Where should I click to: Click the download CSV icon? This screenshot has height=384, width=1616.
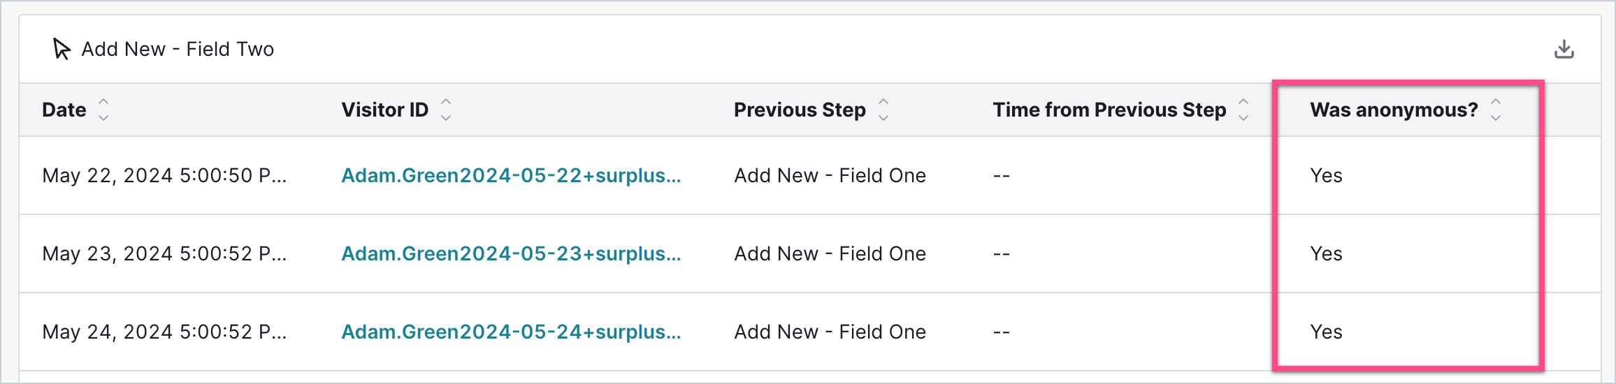click(x=1564, y=50)
